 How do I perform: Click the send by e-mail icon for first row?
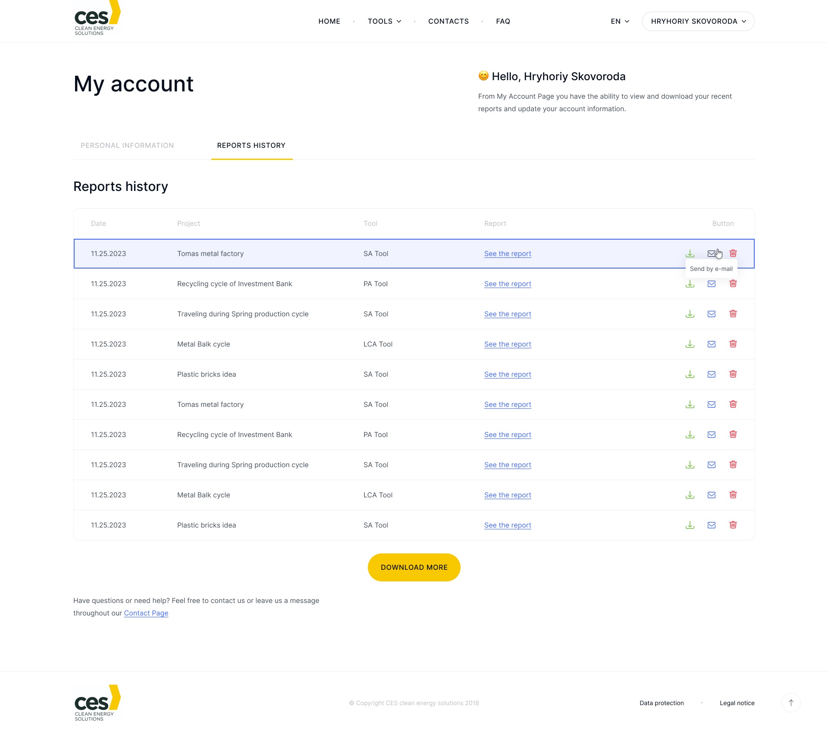pos(712,253)
